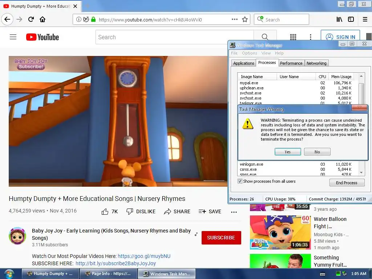The image size is (372, 279).
Task: Open Something Yummy Fruit video thumbnail
Action: [280, 261]
